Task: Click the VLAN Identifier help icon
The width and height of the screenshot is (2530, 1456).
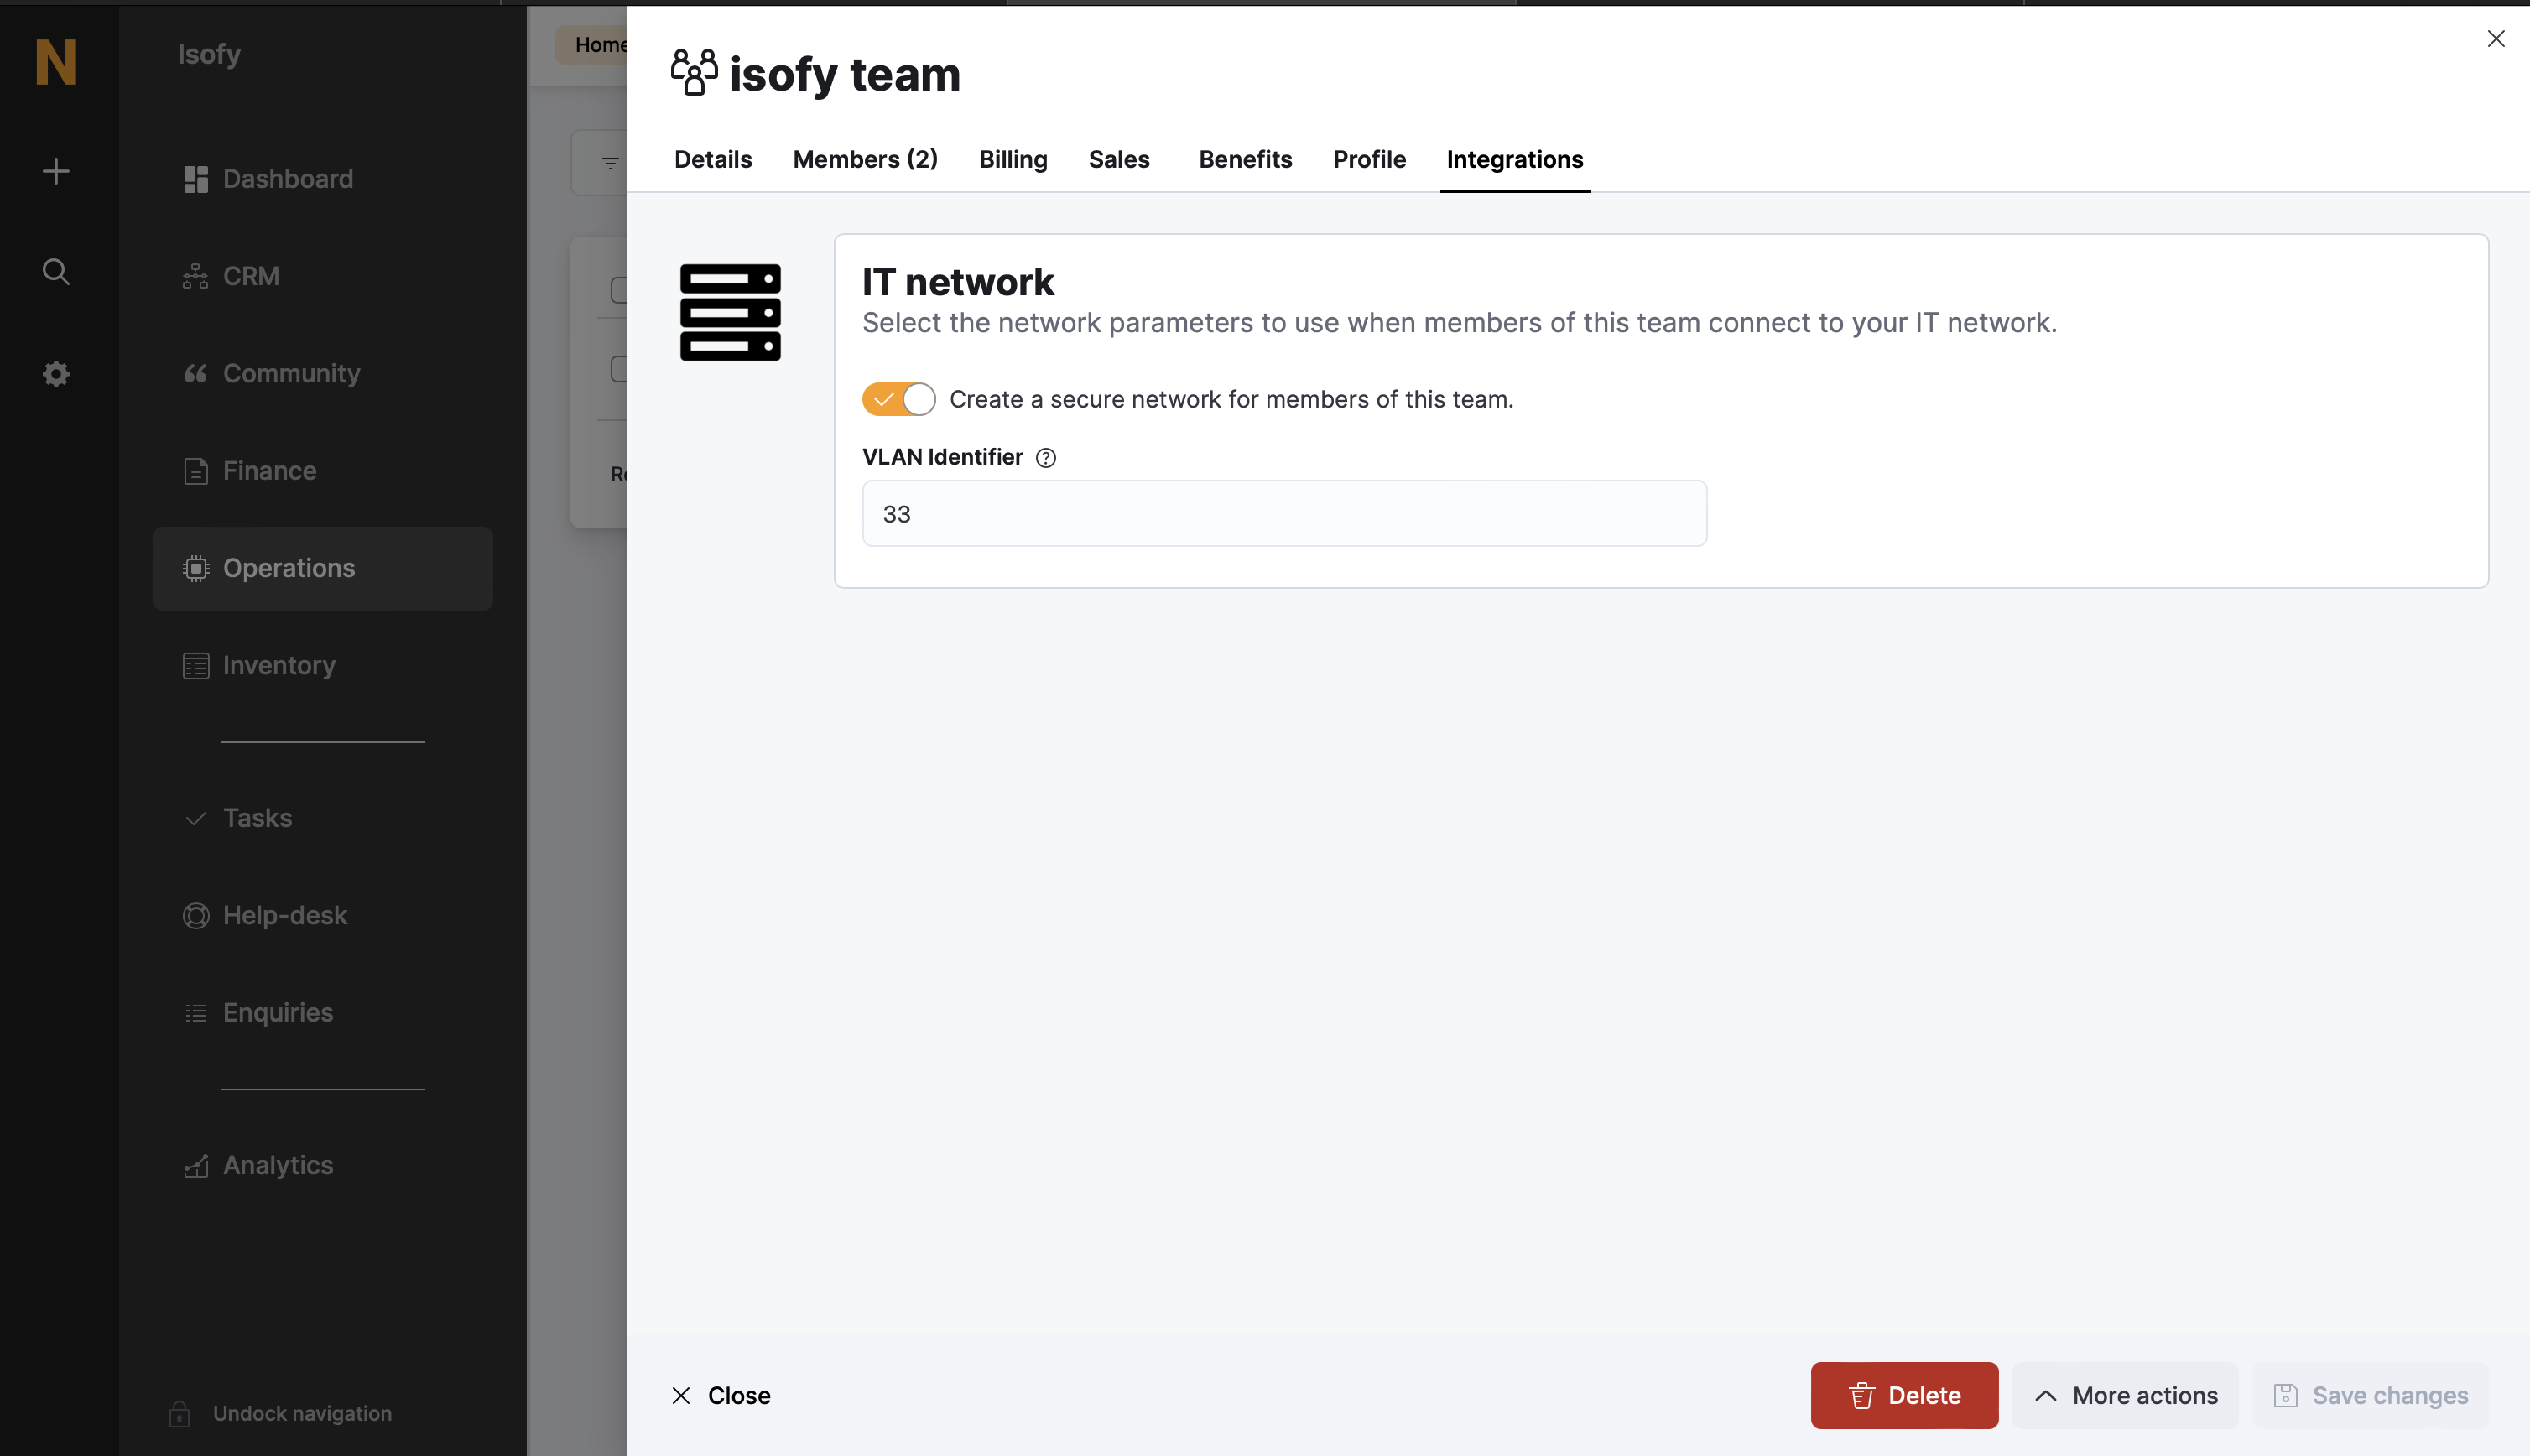Action: (x=1046, y=458)
